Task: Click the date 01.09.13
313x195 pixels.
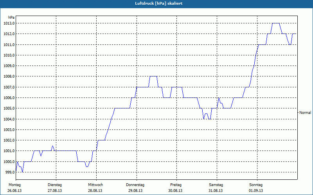Action: coord(256,191)
